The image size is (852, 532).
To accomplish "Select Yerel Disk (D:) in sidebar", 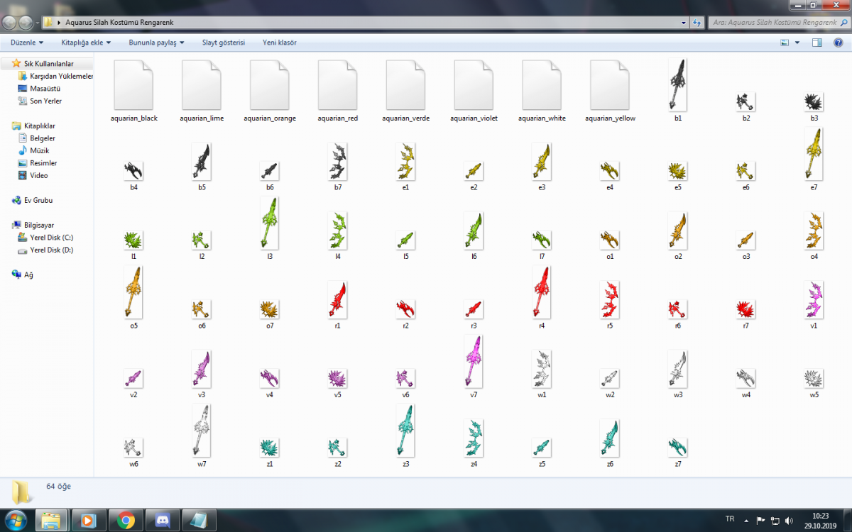I will click(51, 250).
